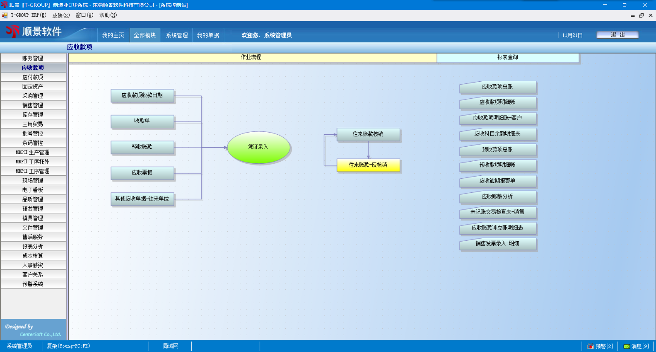656x352 pixels.
Task: Click the inner restore window icon
Action: tap(641, 15)
